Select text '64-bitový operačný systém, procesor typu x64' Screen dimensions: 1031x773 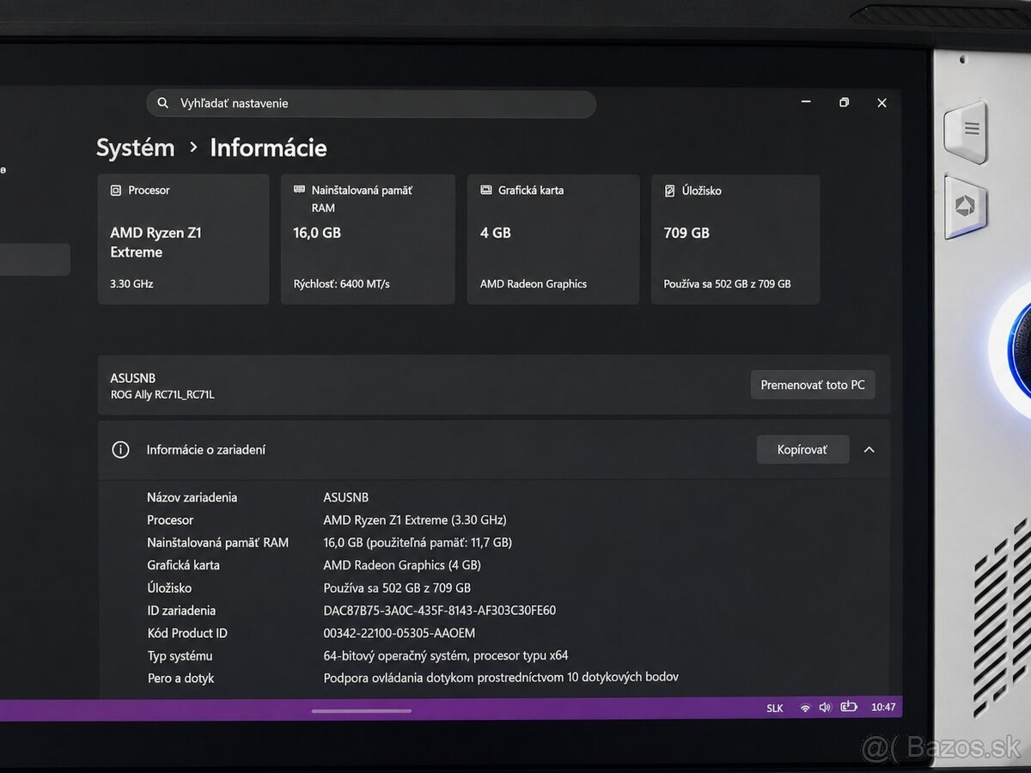[x=446, y=655]
